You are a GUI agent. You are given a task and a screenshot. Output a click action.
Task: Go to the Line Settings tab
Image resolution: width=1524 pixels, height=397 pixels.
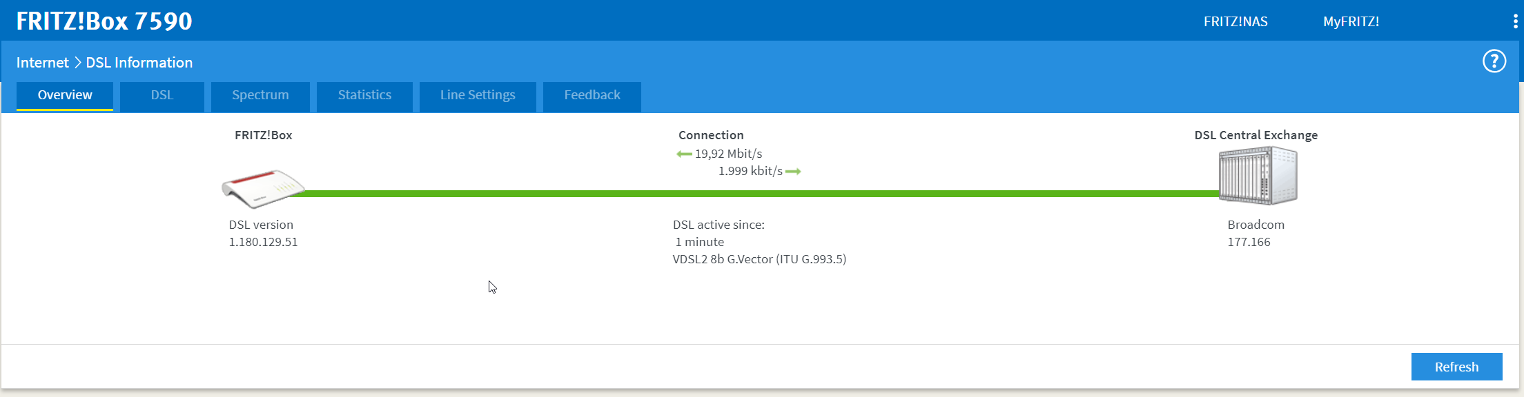478,95
